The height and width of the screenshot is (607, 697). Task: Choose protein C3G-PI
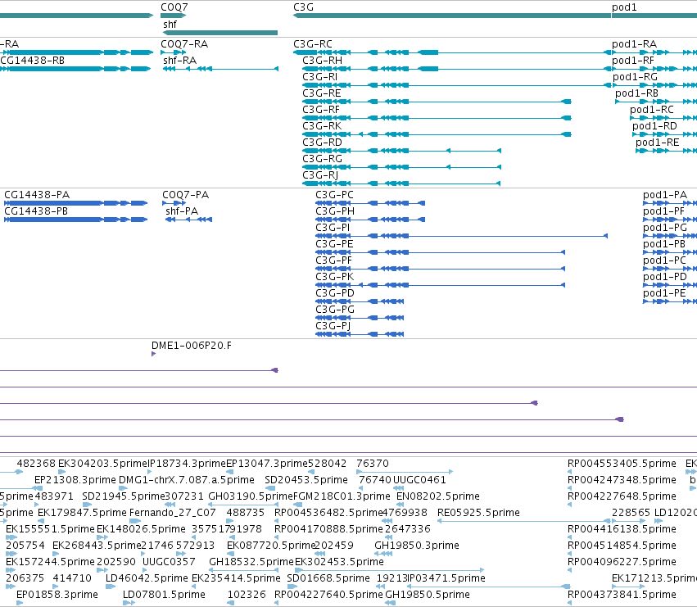coord(333,228)
